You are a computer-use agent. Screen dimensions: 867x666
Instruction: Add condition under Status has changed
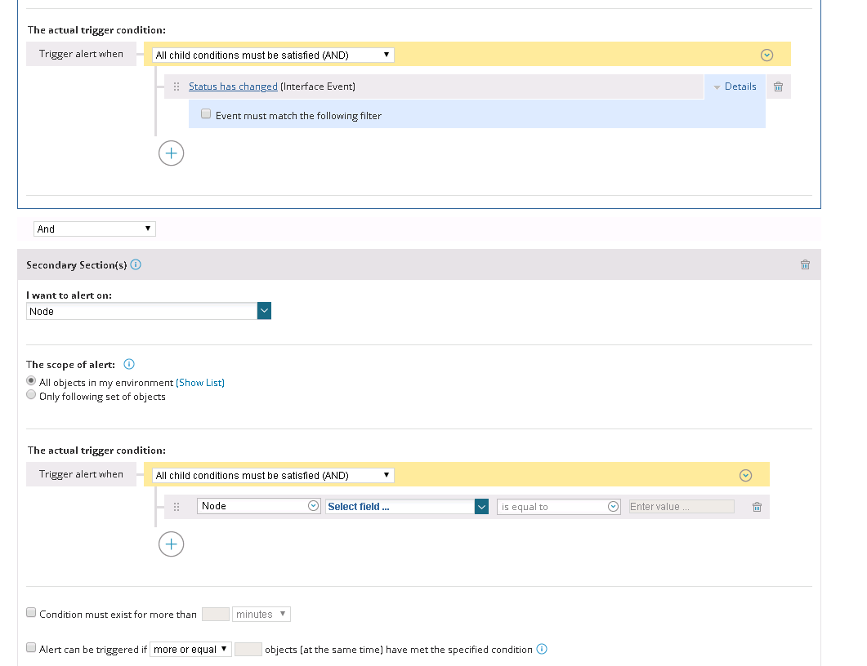click(x=172, y=153)
